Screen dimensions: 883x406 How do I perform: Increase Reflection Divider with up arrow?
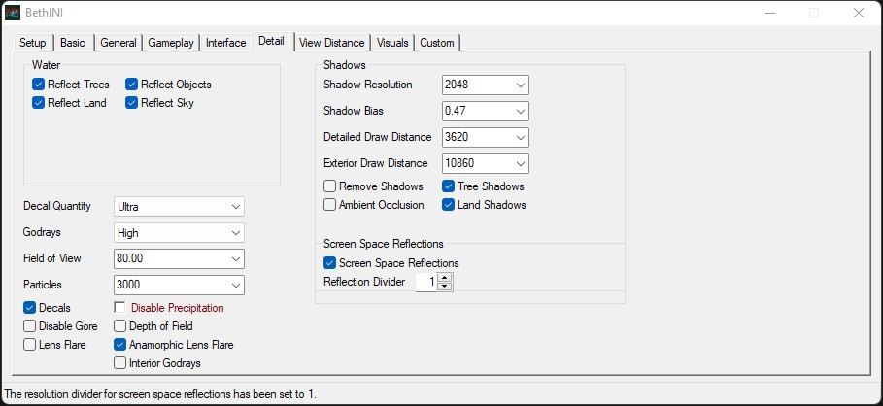tap(445, 277)
